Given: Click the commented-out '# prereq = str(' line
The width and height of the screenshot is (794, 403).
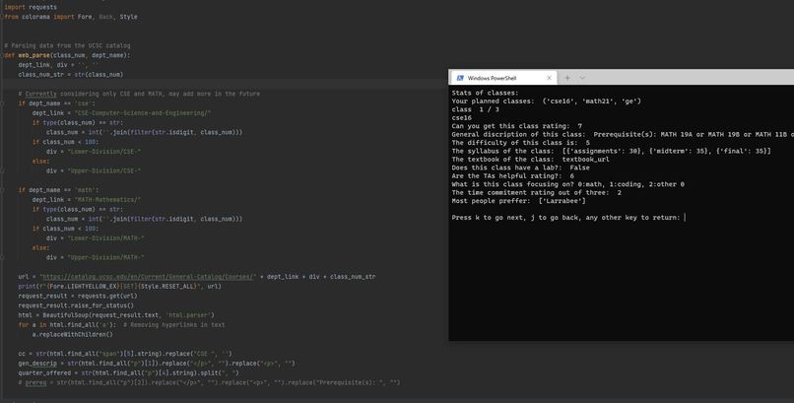Looking at the screenshot, I should point(209,382).
